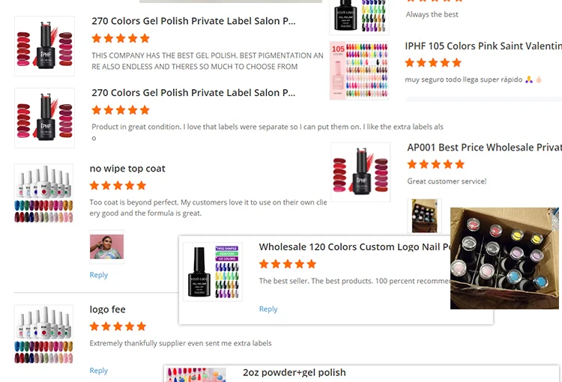
Task: Open the AP001 Best Price Wholesale title
Action: click(x=483, y=148)
